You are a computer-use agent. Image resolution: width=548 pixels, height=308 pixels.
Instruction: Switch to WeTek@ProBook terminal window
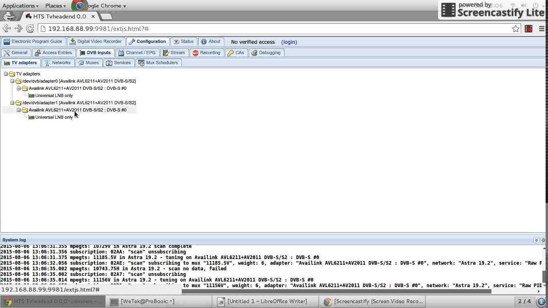coord(159,301)
